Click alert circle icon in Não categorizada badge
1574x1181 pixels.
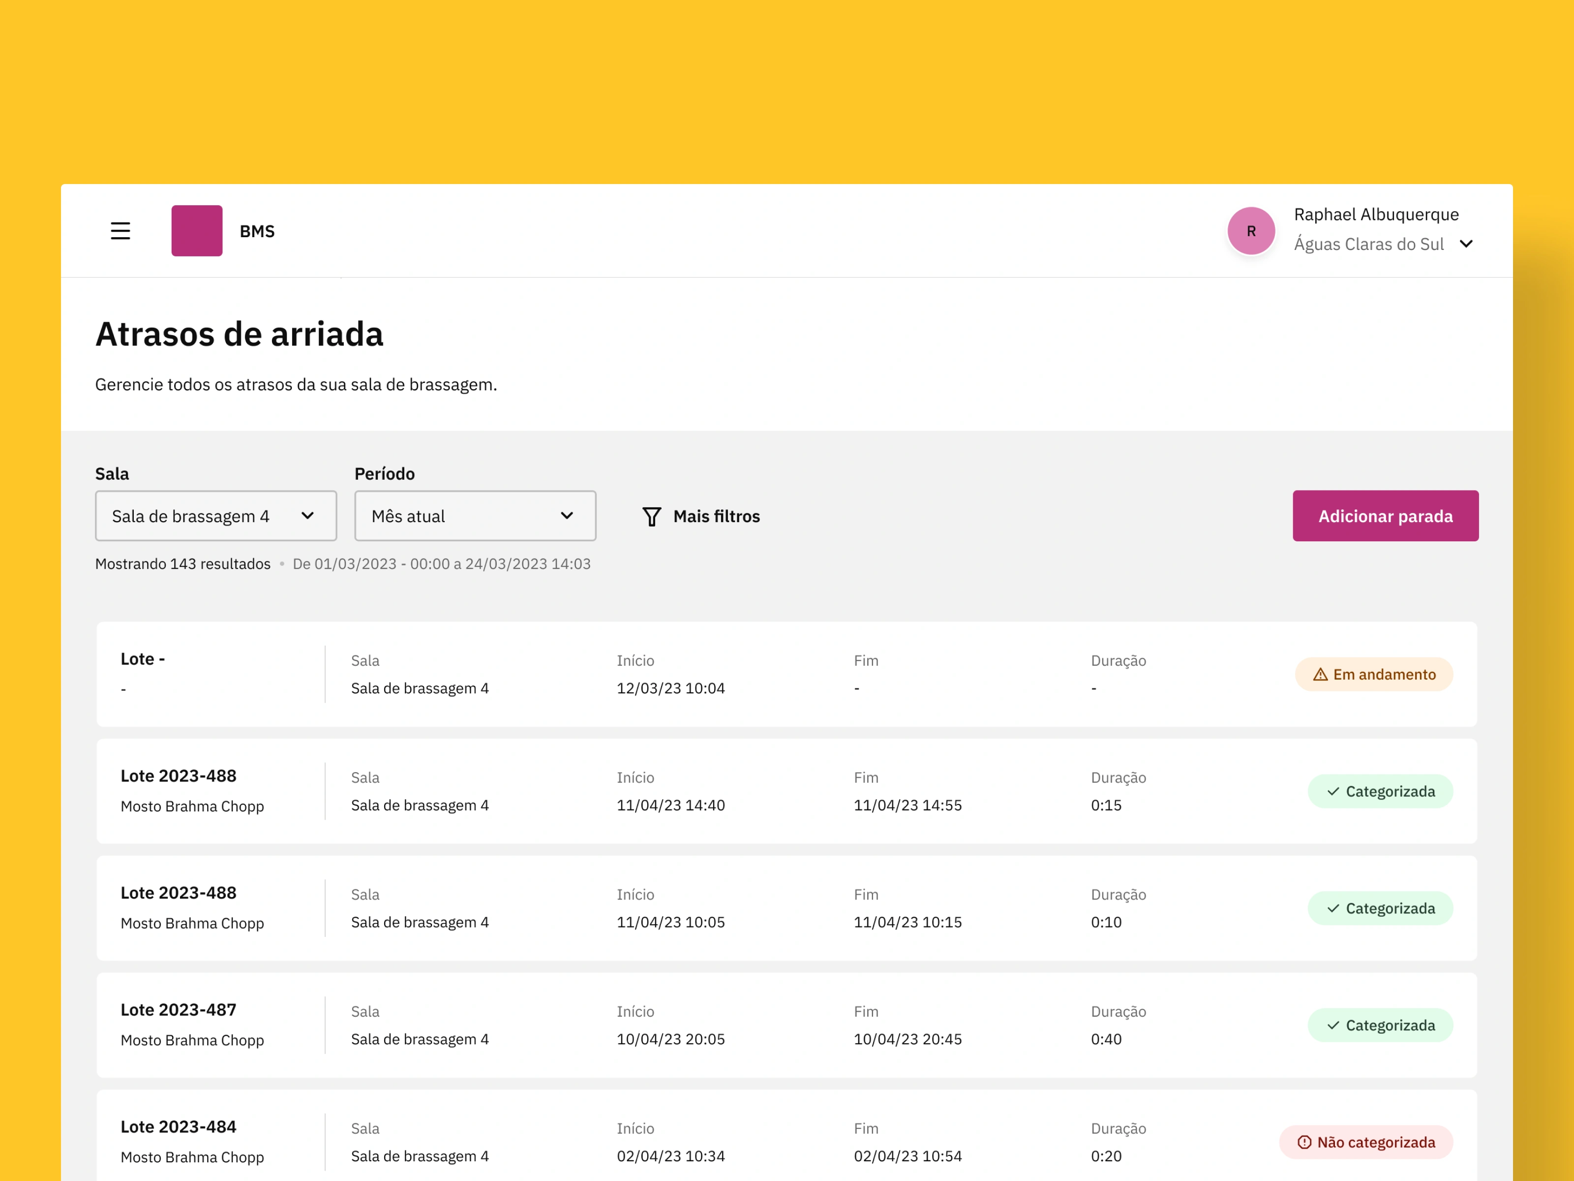(x=1304, y=1142)
